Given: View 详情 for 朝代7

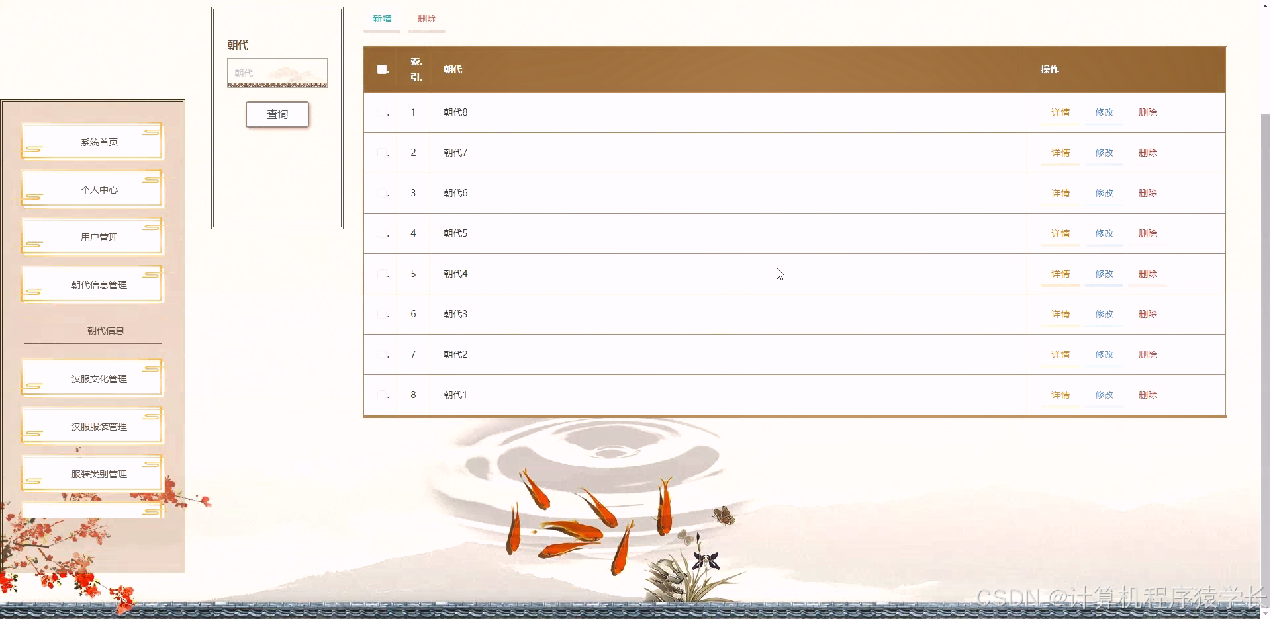Looking at the screenshot, I should click(1060, 153).
